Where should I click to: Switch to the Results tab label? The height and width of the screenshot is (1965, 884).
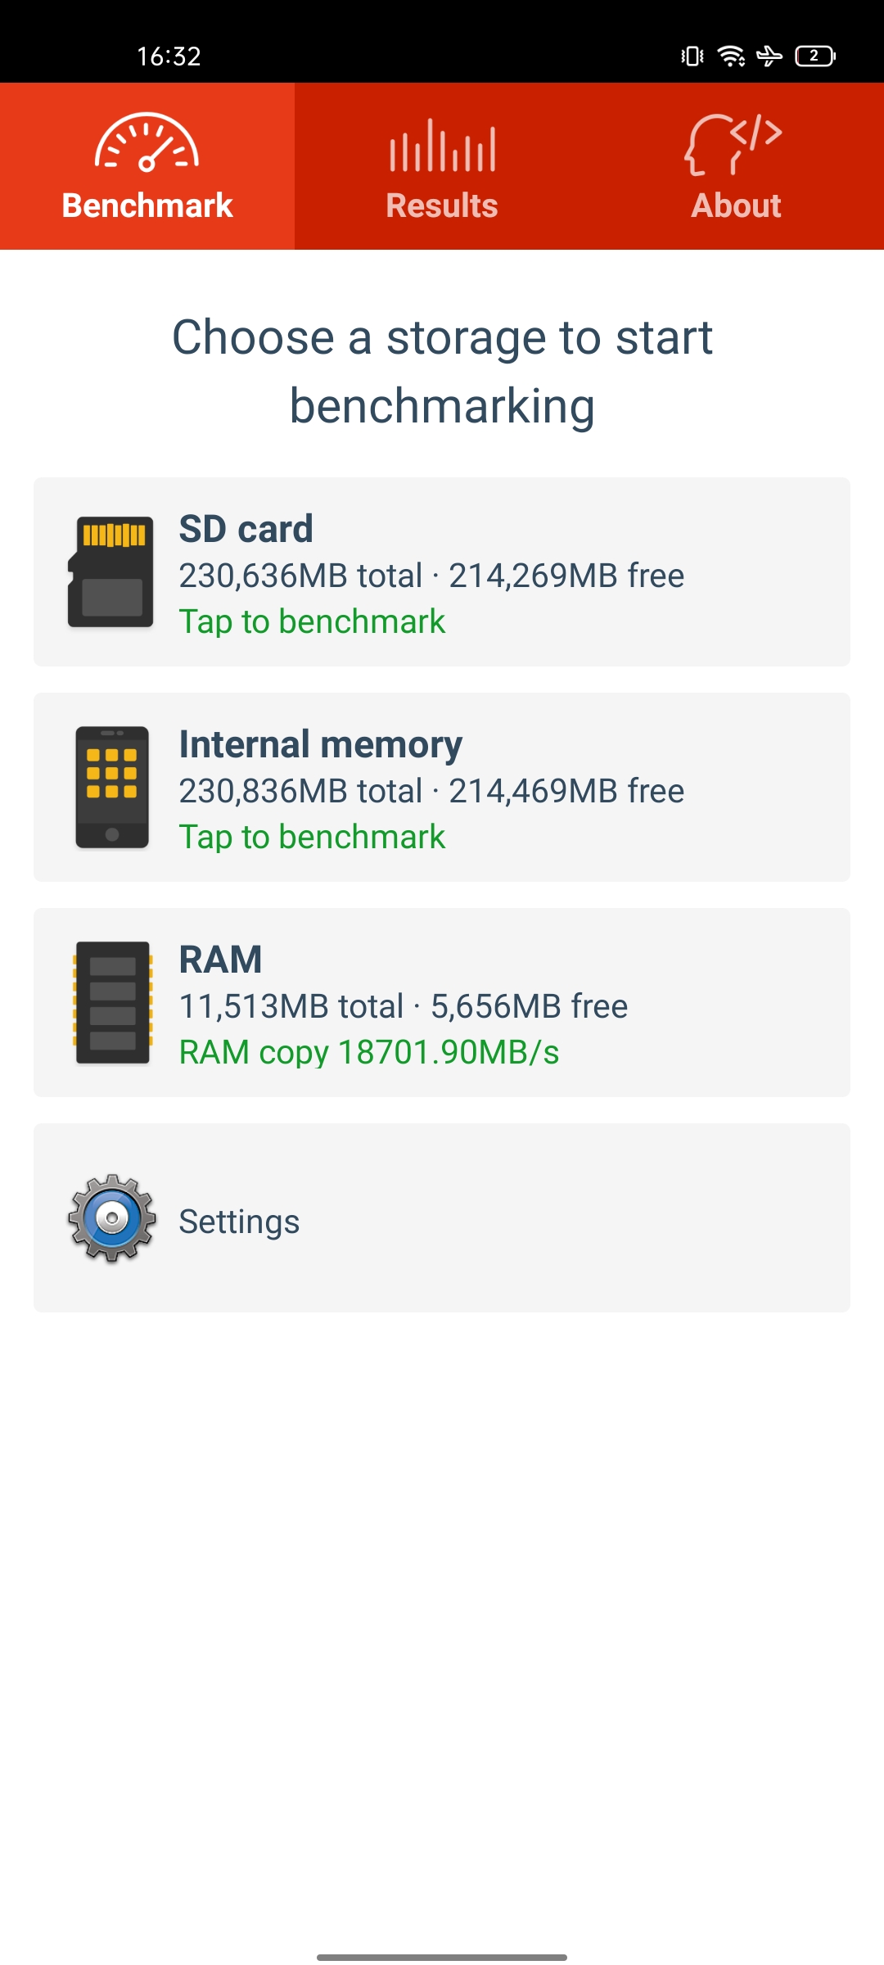click(442, 206)
